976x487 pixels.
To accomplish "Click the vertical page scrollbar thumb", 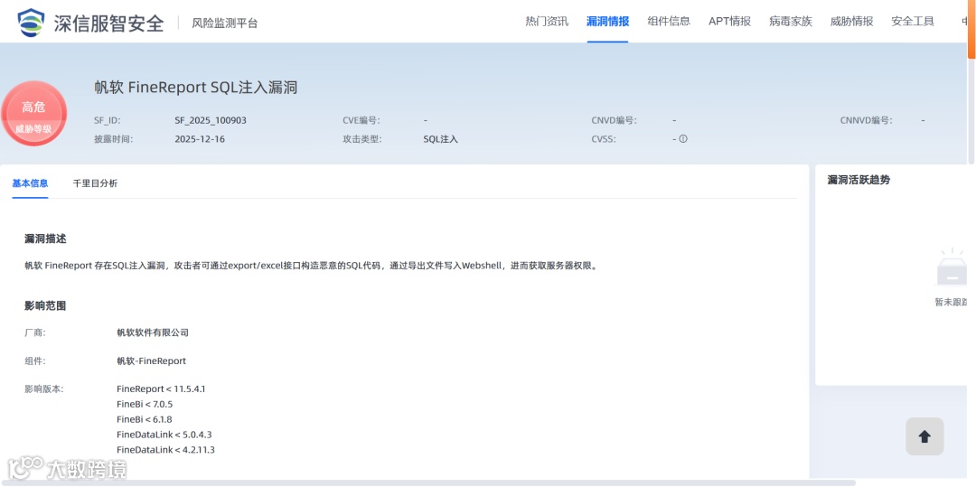I will (971, 29).
